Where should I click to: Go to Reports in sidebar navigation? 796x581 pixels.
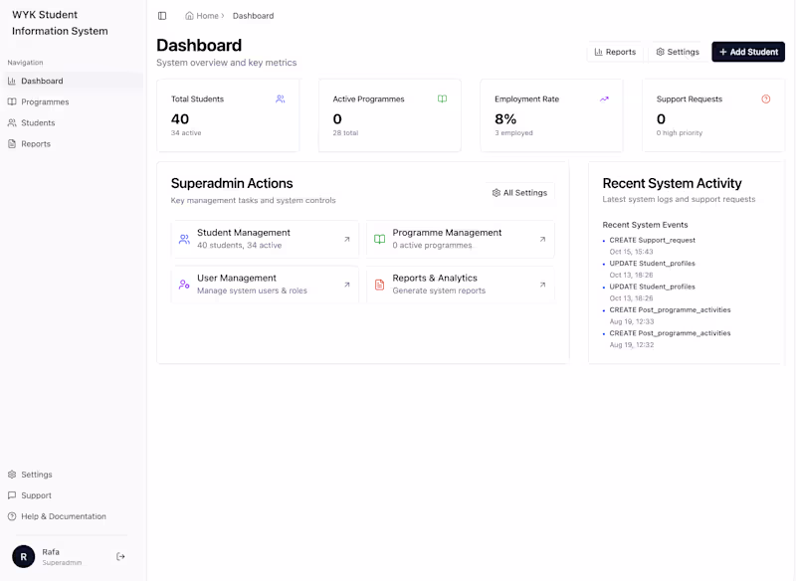(x=36, y=144)
